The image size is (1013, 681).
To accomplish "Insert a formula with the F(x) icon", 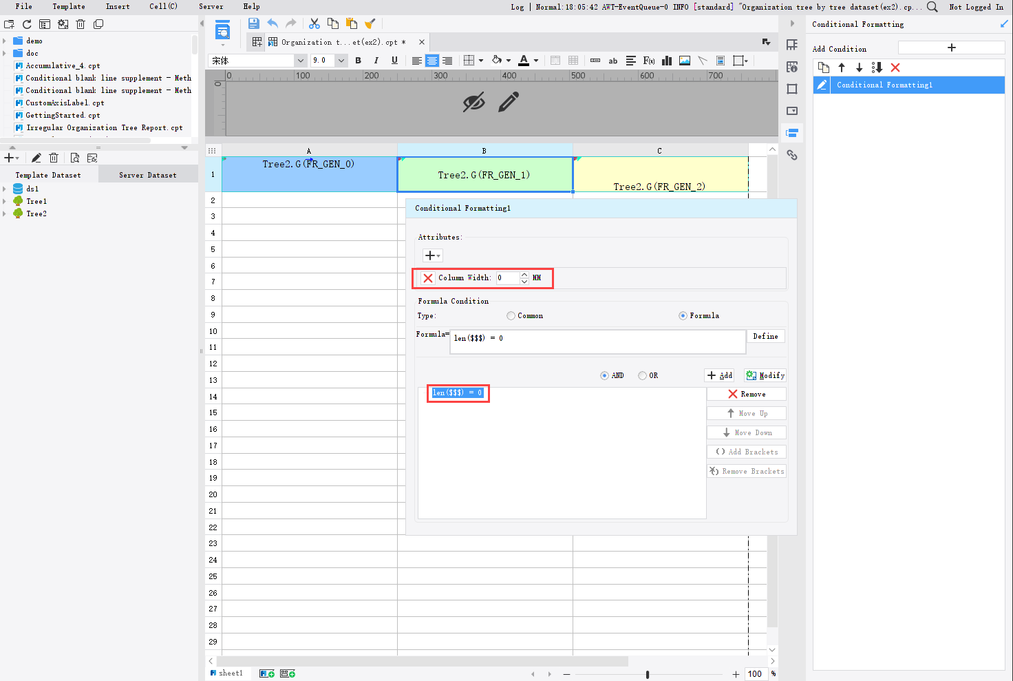I will pos(648,61).
